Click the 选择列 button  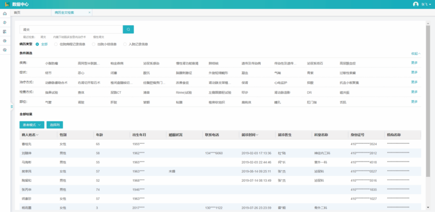[55, 125]
